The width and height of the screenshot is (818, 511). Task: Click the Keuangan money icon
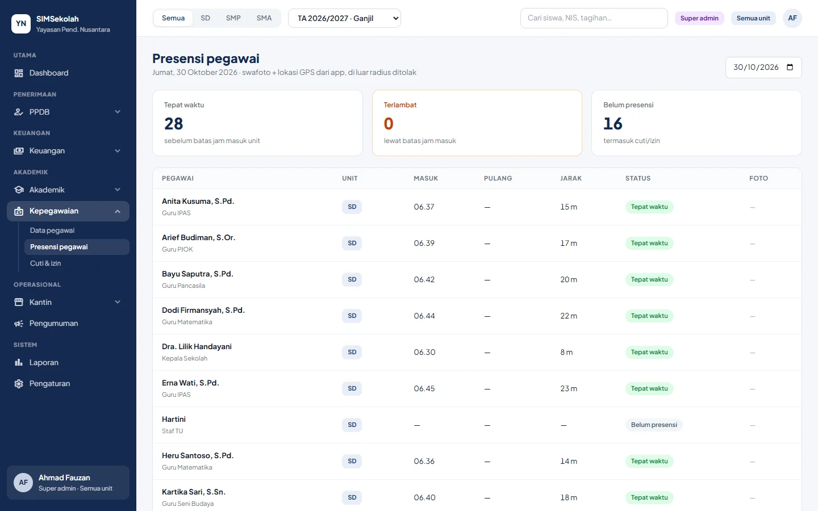pos(19,151)
